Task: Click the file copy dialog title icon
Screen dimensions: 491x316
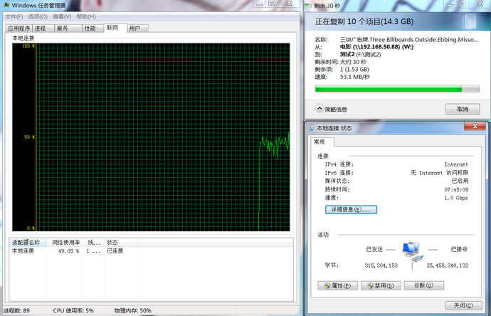Action: click(310, 6)
